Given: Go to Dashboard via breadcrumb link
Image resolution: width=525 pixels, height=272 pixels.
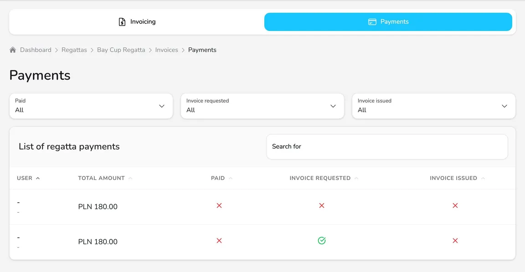Looking at the screenshot, I should (x=36, y=50).
